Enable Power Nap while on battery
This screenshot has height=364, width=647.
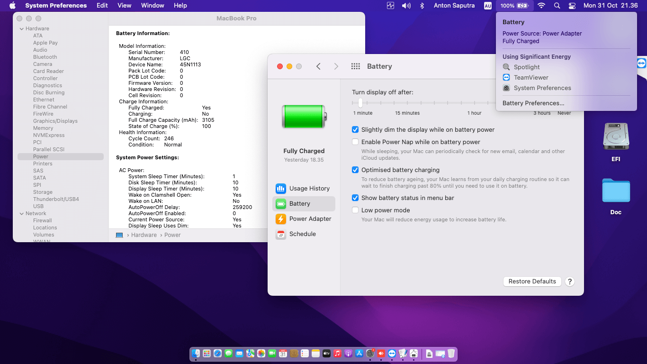(x=355, y=142)
